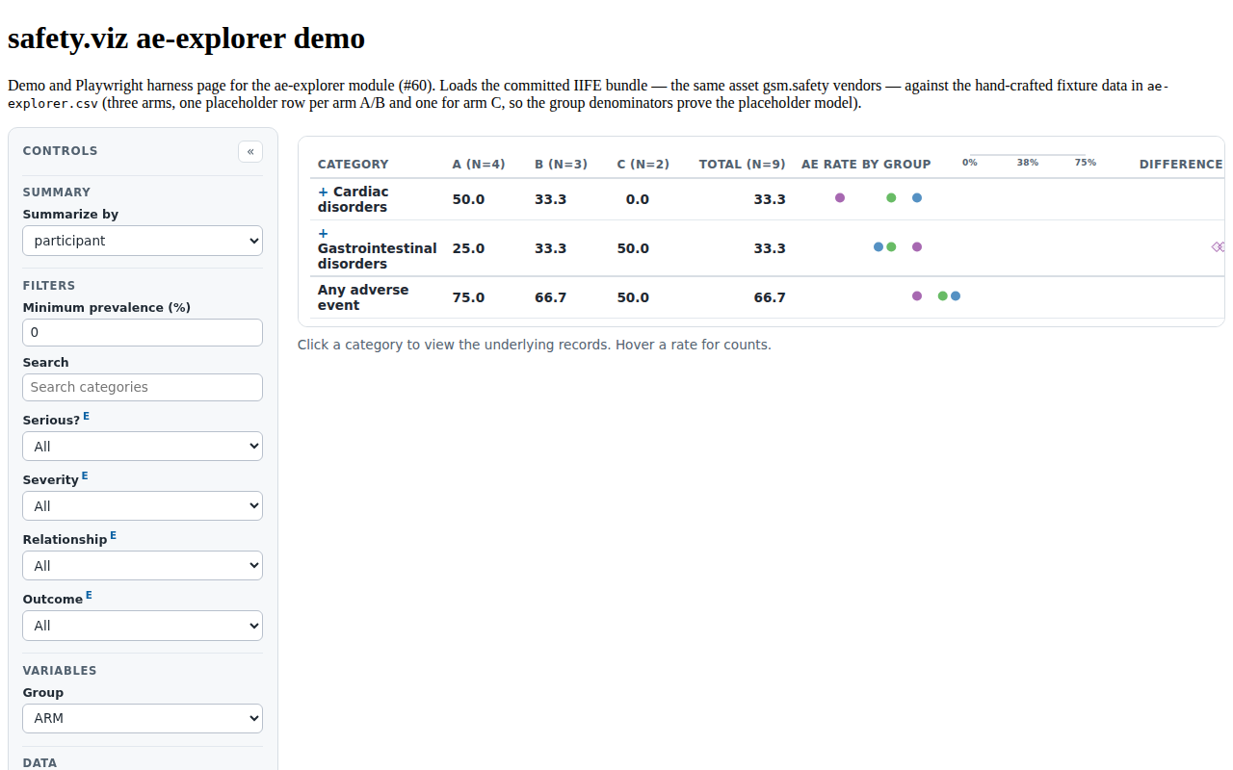Click the E marker beside Serious?
Screen dimensions: 1233x770
click(87, 416)
